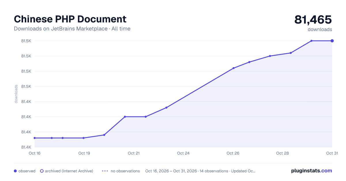346x181 pixels.
Task: Click the Chinese PHP Document title
Action: coord(70,19)
